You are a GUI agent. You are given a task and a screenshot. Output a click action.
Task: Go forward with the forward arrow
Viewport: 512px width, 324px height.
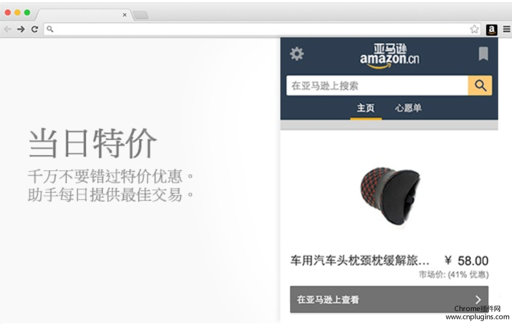click(x=21, y=29)
